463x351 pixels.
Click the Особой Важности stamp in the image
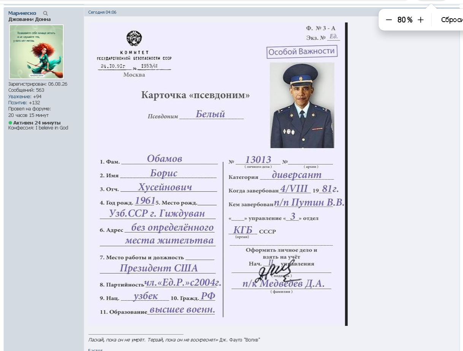pyautogui.click(x=302, y=52)
